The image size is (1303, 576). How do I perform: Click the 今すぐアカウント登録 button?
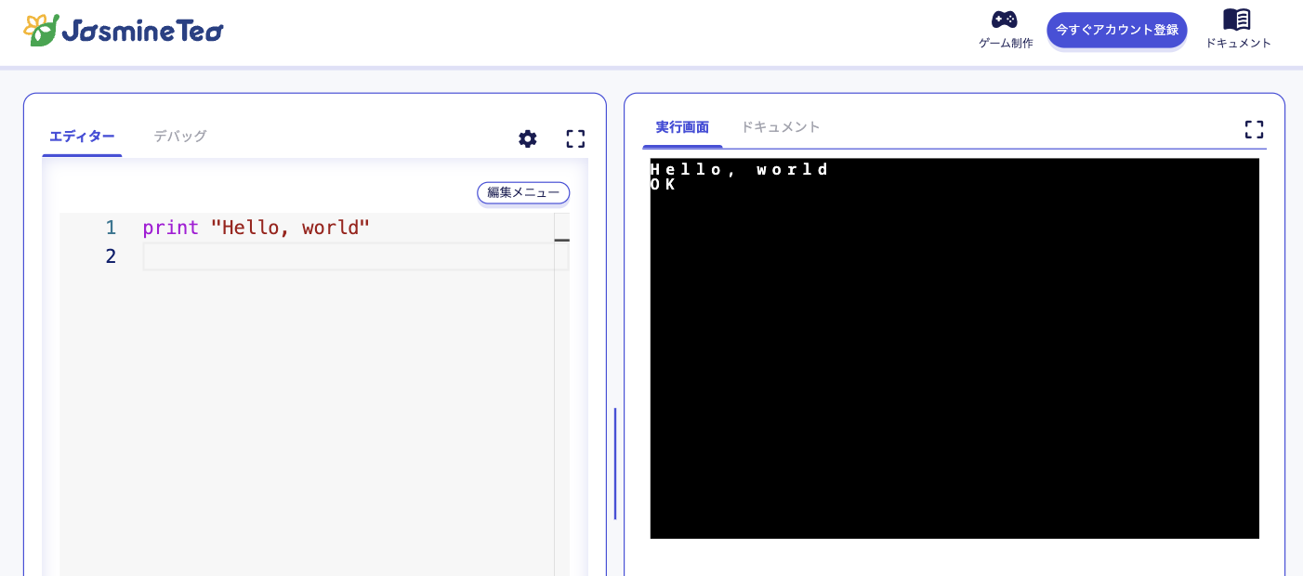coord(1116,30)
